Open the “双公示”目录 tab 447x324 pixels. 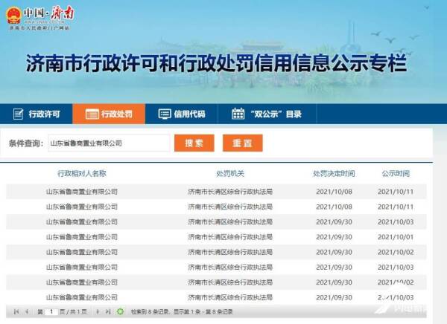click(x=267, y=114)
